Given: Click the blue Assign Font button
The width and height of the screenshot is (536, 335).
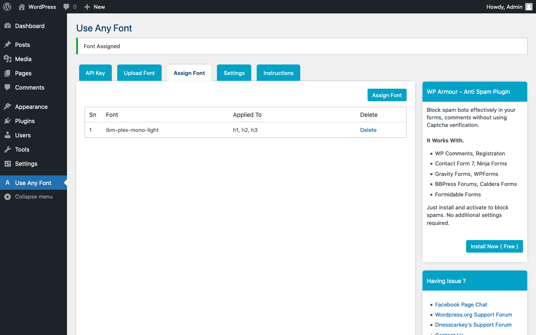Looking at the screenshot, I should pyautogui.click(x=387, y=95).
